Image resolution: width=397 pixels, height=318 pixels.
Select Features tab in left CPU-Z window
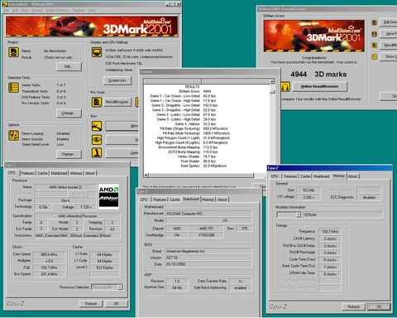click(27, 173)
